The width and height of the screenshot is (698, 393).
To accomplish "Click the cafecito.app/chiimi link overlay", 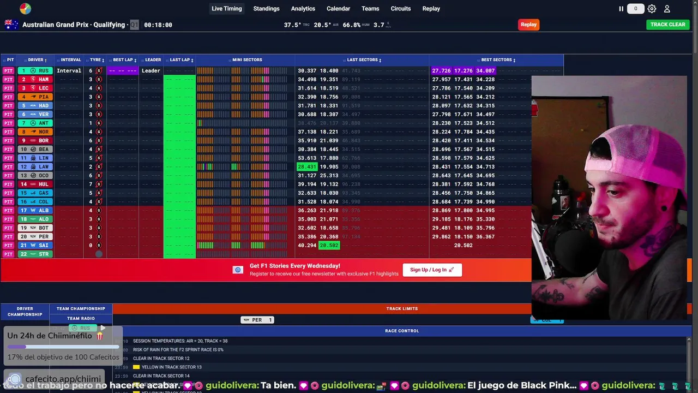I will [63, 379].
